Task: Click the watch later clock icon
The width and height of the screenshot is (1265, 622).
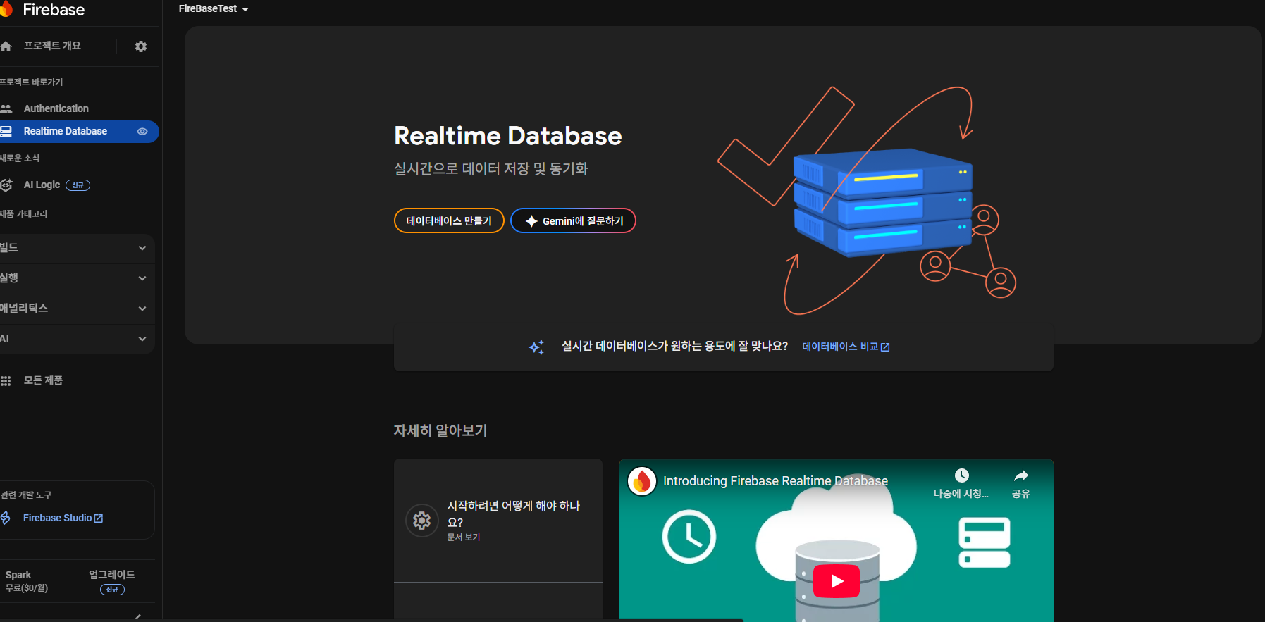Action: click(x=961, y=475)
